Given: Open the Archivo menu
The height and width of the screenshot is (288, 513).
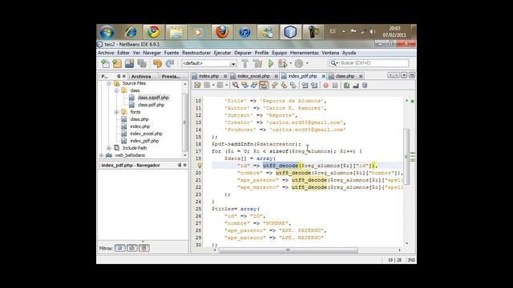Looking at the screenshot, I should (x=106, y=53).
